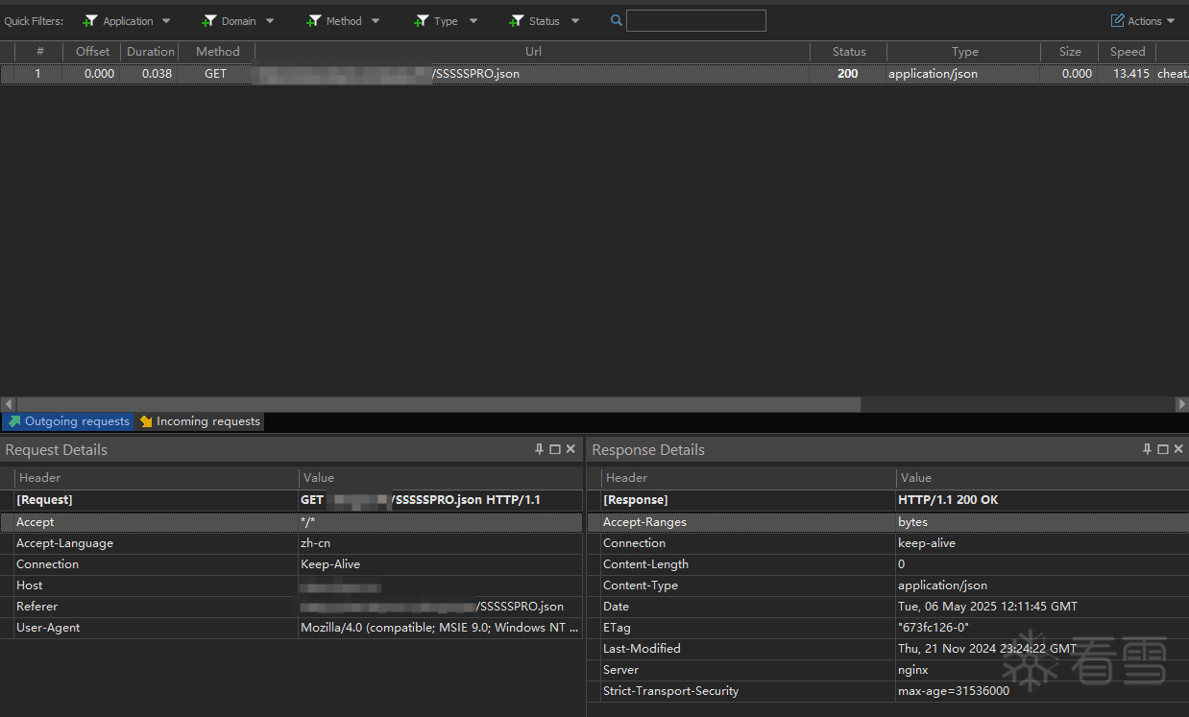Click the yellow arrow icon on Incoming requests tab
Image resolution: width=1189 pixels, height=717 pixels.
coord(146,421)
